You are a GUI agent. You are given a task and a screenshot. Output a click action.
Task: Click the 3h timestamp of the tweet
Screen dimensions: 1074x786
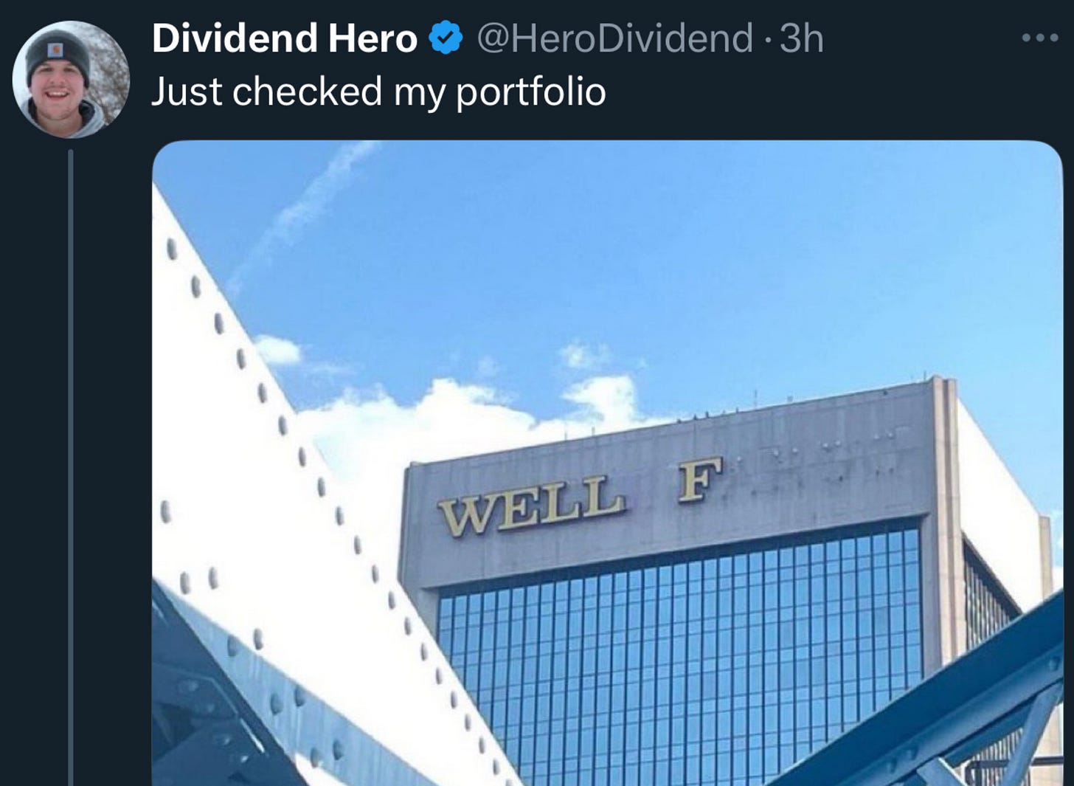click(801, 38)
